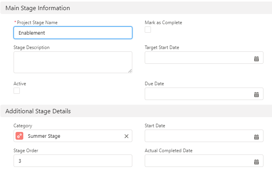Click into the Stage Description text area

(x=73, y=62)
